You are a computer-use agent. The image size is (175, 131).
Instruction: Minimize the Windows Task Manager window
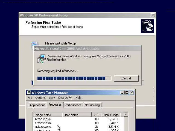122,93
